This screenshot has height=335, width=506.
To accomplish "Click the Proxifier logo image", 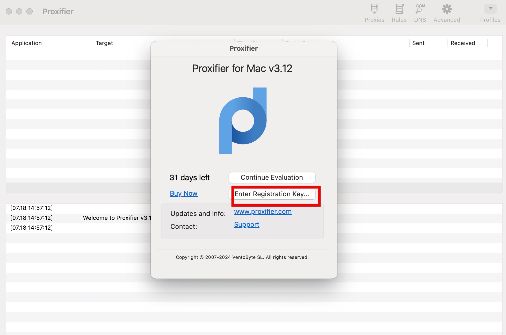I will [x=243, y=121].
